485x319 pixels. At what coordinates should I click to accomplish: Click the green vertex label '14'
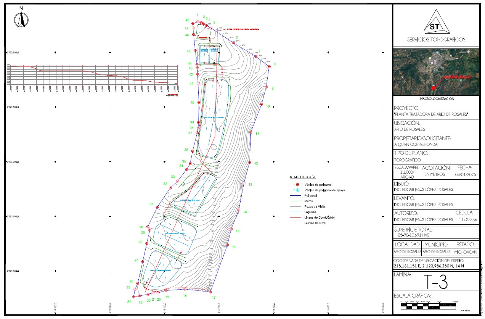[245, 212]
